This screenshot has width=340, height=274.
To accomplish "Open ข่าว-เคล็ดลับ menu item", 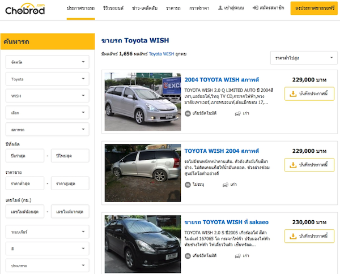I will coord(144,8).
